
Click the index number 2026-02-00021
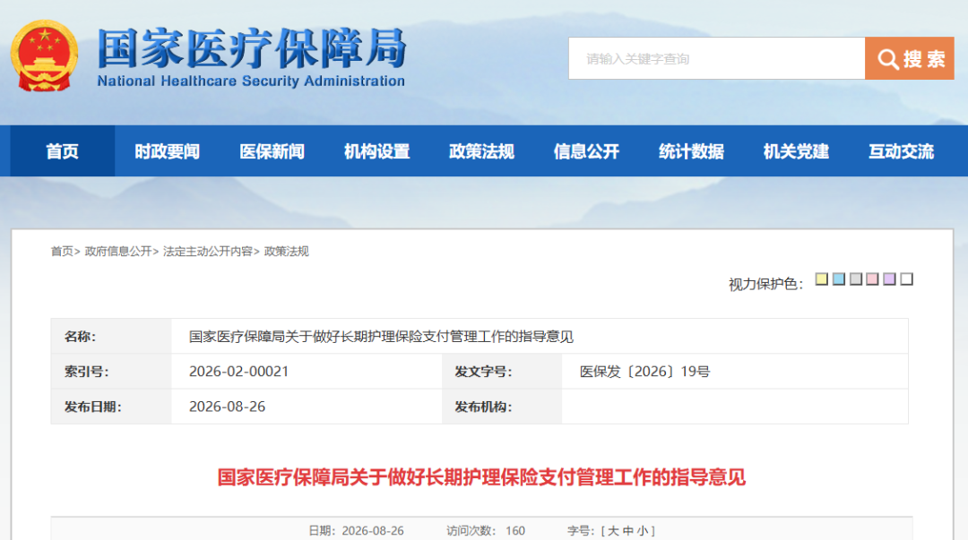pos(239,372)
